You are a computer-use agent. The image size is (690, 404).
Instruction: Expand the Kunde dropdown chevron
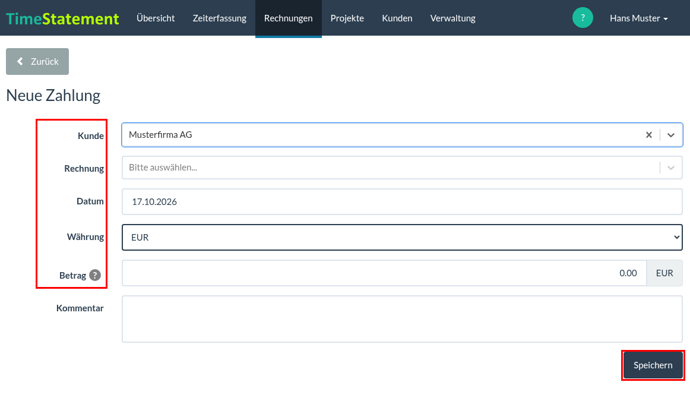pos(670,135)
